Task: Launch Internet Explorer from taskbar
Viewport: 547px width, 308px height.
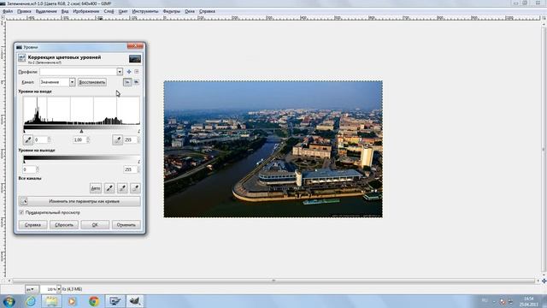Action: [x=31, y=301]
